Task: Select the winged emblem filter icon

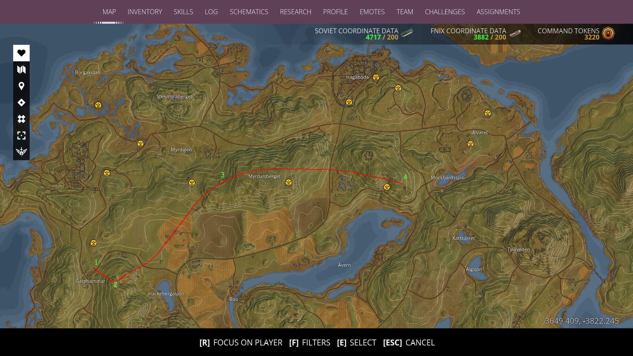Action: (x=21, y=152)
